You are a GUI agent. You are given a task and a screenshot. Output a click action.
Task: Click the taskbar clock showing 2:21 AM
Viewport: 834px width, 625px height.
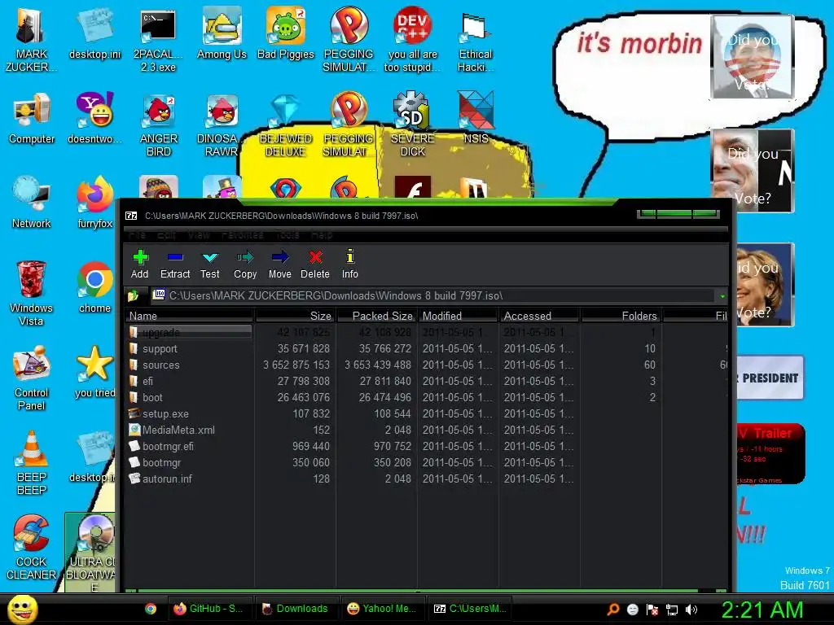coord(762,610)
